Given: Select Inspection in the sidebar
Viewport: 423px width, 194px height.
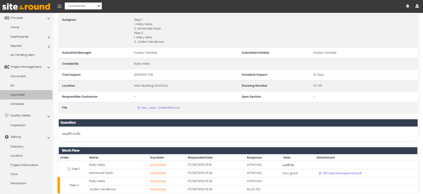Looking at the screenshot, I should point(18,125).
